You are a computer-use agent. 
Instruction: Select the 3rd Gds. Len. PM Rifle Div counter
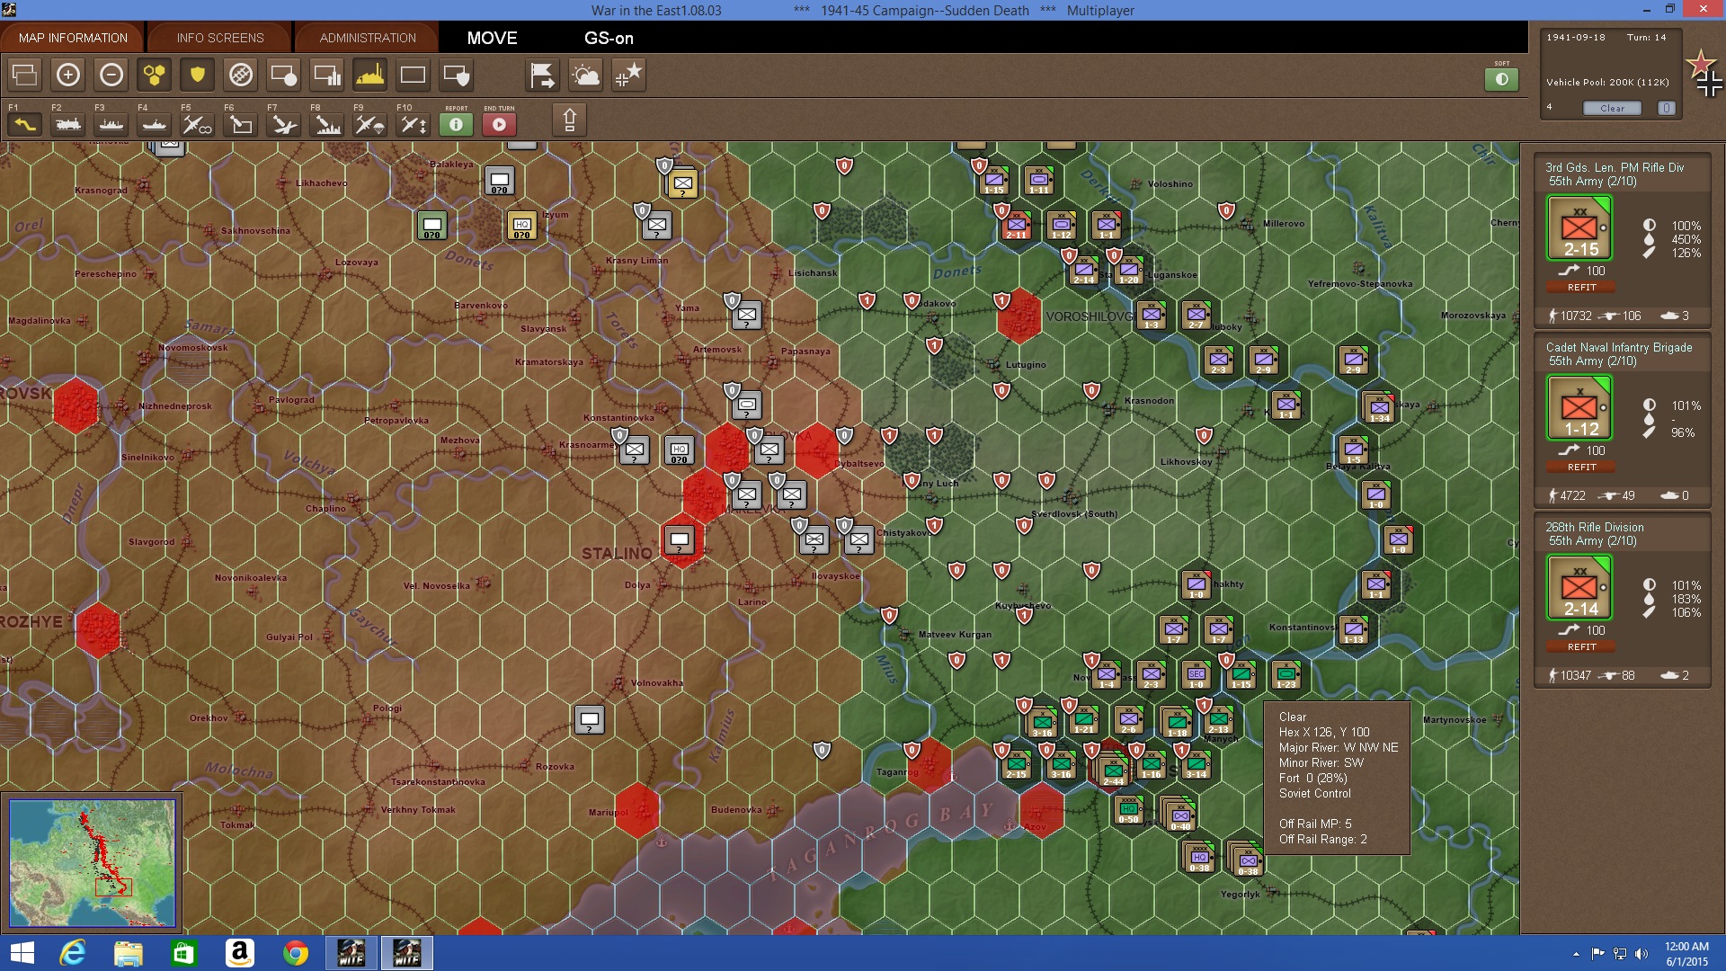pyautogui.click(x=1579, y=228)
